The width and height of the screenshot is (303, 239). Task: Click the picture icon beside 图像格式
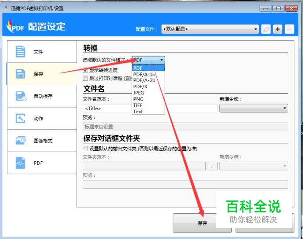coord(20,141)
